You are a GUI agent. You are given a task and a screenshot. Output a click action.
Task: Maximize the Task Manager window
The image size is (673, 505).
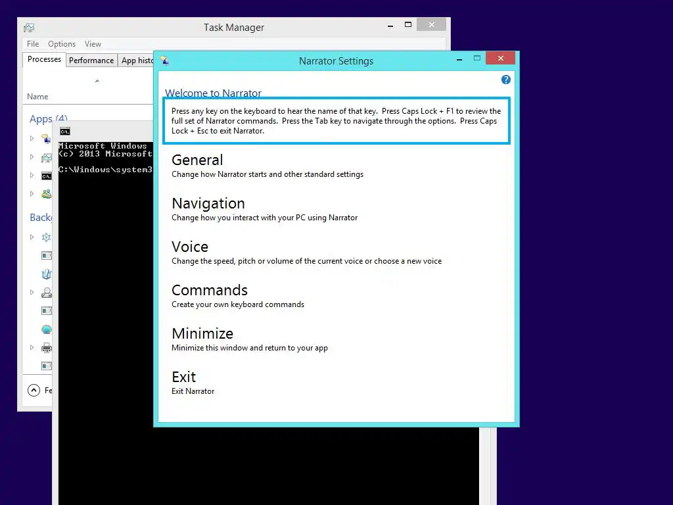point(408,25)
